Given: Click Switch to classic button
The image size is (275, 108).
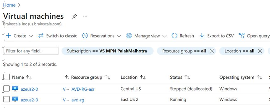Looking at the screenshot, I should coord(58,36).
